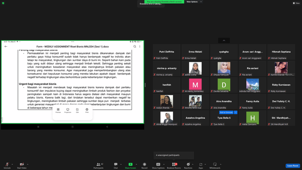Select Dwi Yulisty C. H.'s tile
The image size is (302, 170).
281,102
